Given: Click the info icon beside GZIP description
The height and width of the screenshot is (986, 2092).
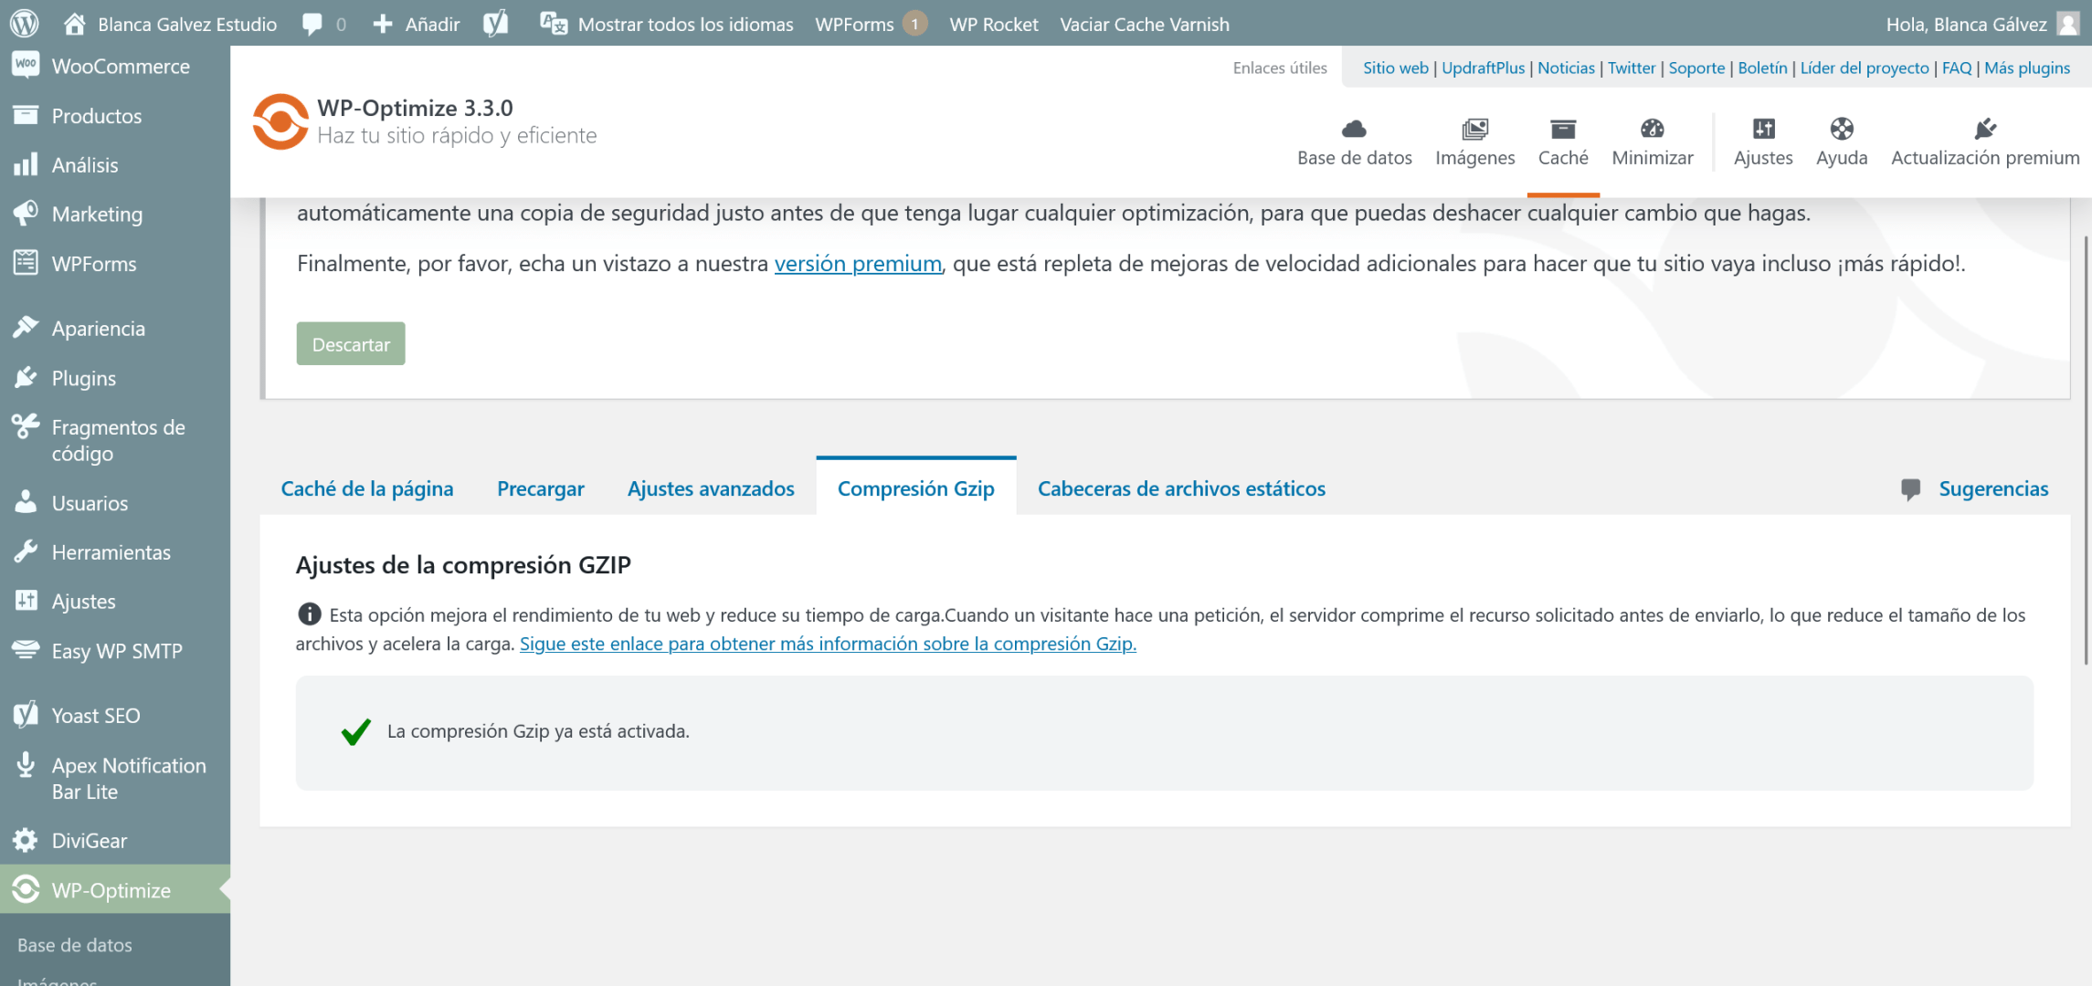Looking at the screenshot, I should coord(310,614).
